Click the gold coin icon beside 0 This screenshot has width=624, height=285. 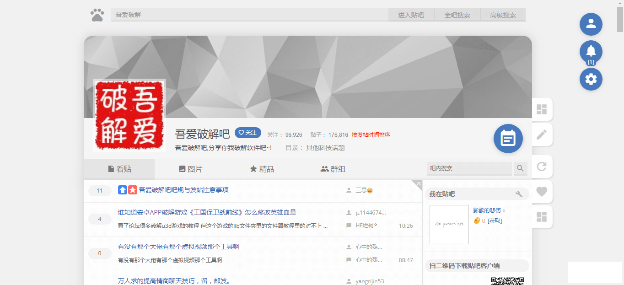coord(477,221)
